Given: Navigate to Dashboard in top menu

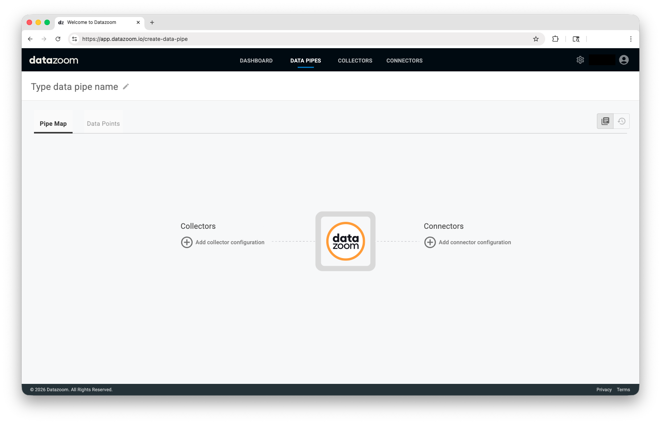Looking at the screenshot, I should coord(256,61).
